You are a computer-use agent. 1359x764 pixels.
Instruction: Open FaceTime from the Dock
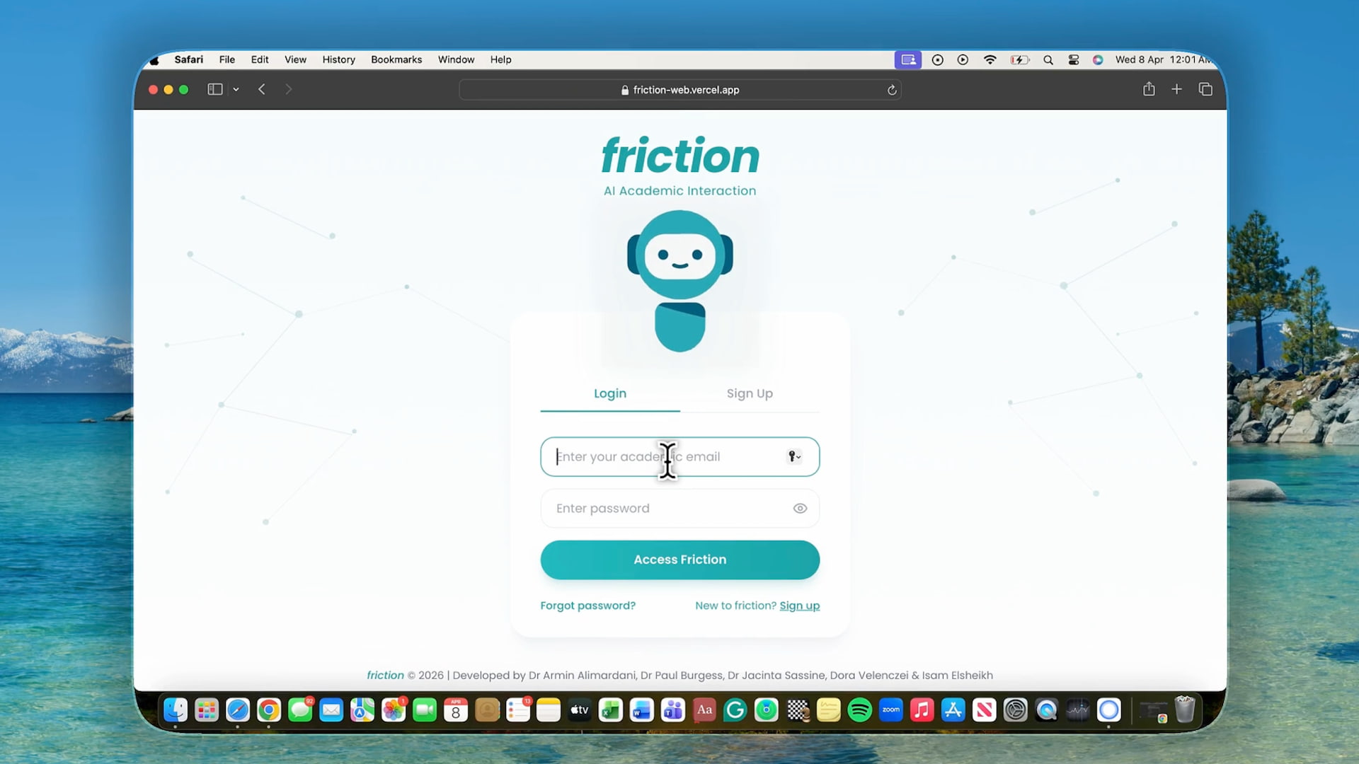[425, 710]
